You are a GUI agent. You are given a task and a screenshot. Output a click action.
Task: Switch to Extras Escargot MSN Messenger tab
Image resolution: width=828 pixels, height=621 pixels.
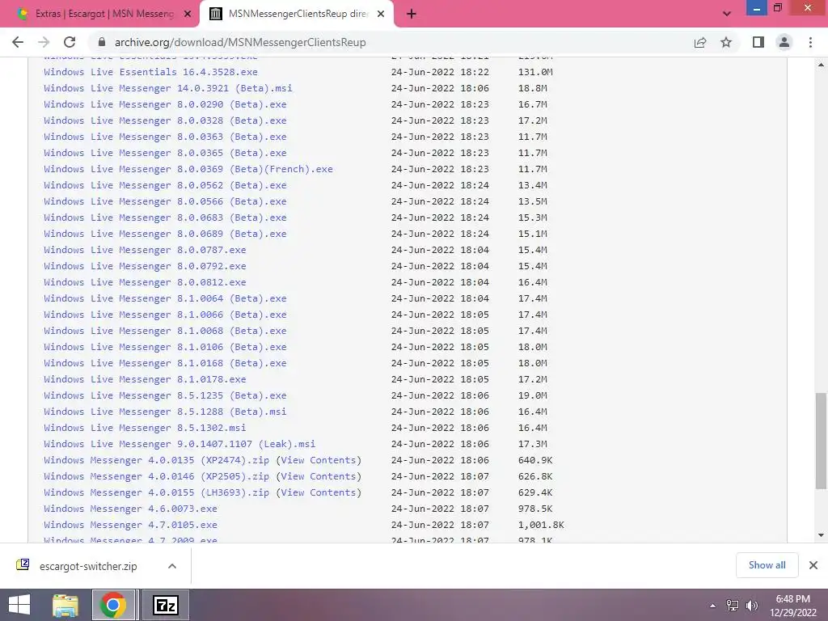(x=104, y=14)
